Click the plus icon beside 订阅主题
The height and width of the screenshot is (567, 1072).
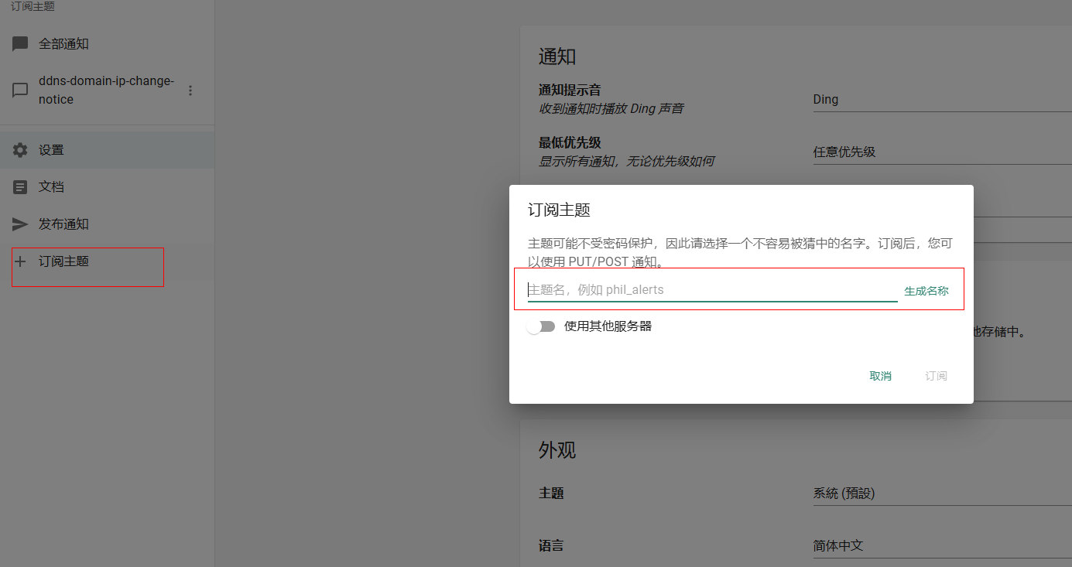[x=20, y=261]
